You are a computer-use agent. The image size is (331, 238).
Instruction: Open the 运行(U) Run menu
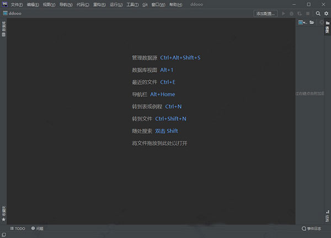116,4
